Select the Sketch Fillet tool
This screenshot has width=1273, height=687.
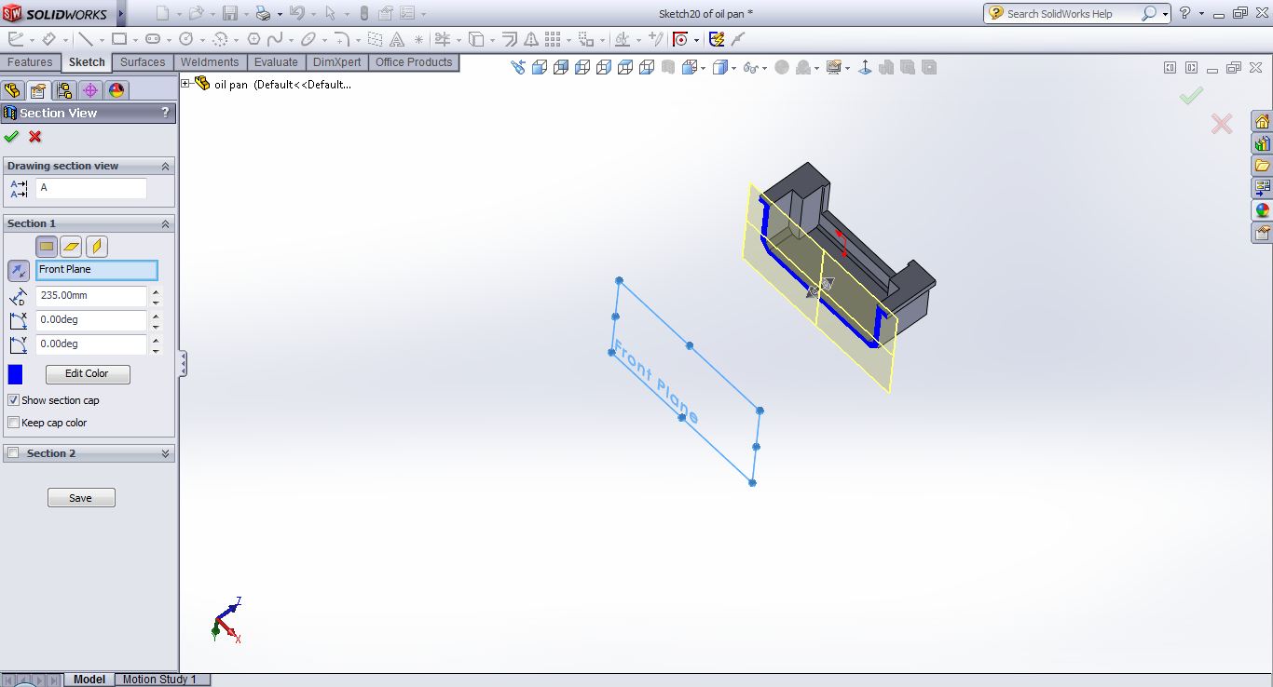[x=342, y=39]
